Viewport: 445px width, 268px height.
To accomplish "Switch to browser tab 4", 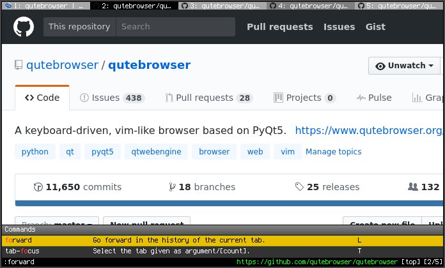I will coord(311,6).
